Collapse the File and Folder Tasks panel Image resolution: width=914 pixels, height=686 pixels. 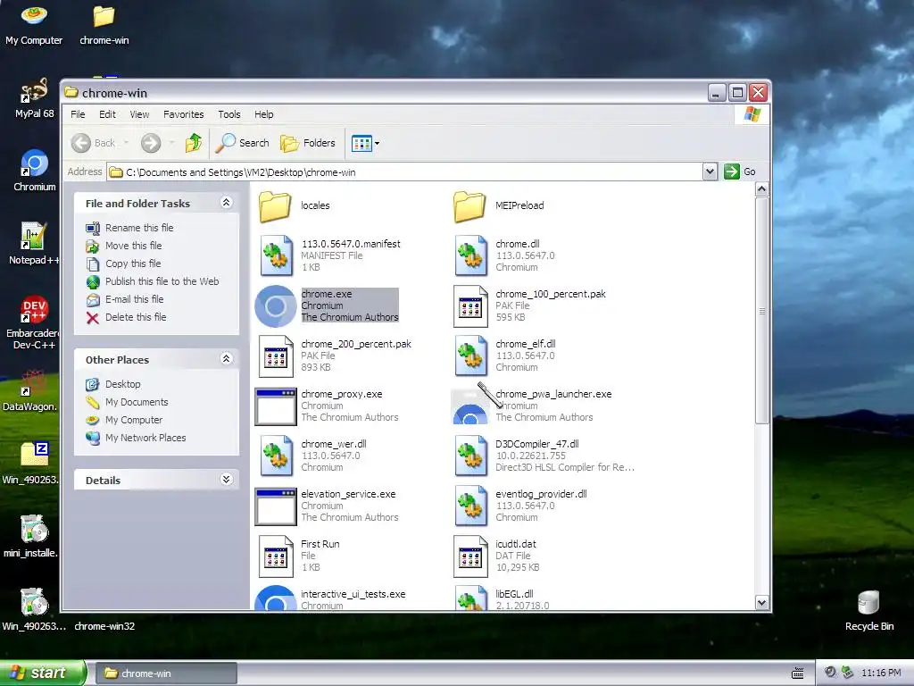[226, 203]
